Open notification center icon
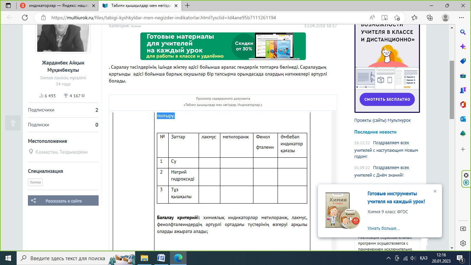 tap(460, 258)
